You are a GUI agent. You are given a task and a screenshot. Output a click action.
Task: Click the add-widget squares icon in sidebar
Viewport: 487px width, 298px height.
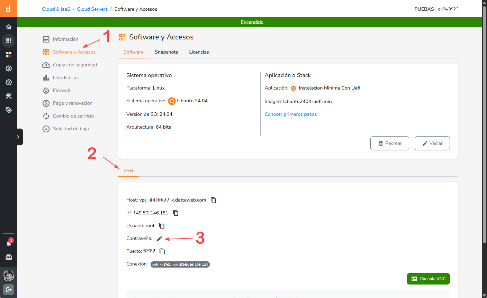pos(9,55)
